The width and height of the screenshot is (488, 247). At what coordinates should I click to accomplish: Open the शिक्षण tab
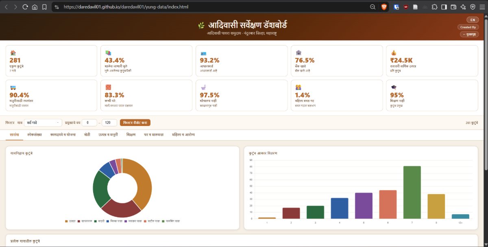[x=131, y=134]
